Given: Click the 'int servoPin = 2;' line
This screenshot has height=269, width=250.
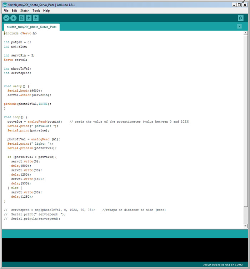Looking at the screenshot, I should coord(19,56).
